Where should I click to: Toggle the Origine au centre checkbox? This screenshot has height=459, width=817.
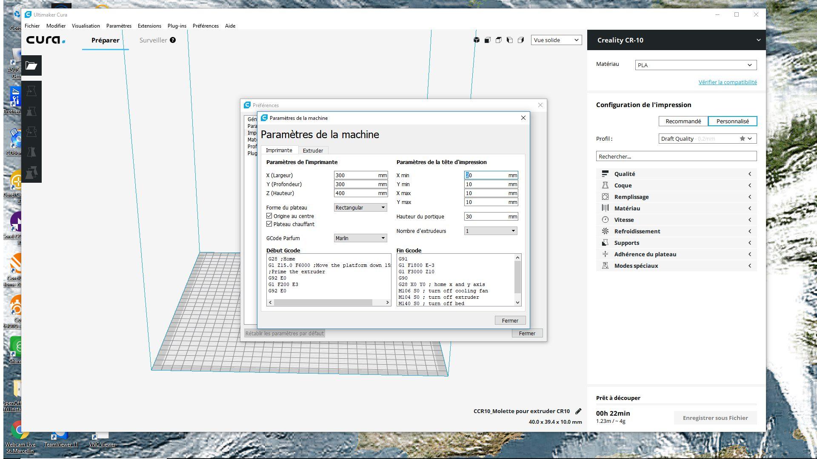point(269,216)
